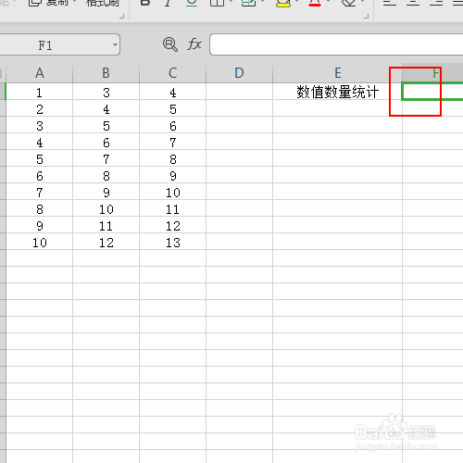Select column A cell with value 10
The image size is (463, 463).
pyautogui.click(x=39, y=243)
